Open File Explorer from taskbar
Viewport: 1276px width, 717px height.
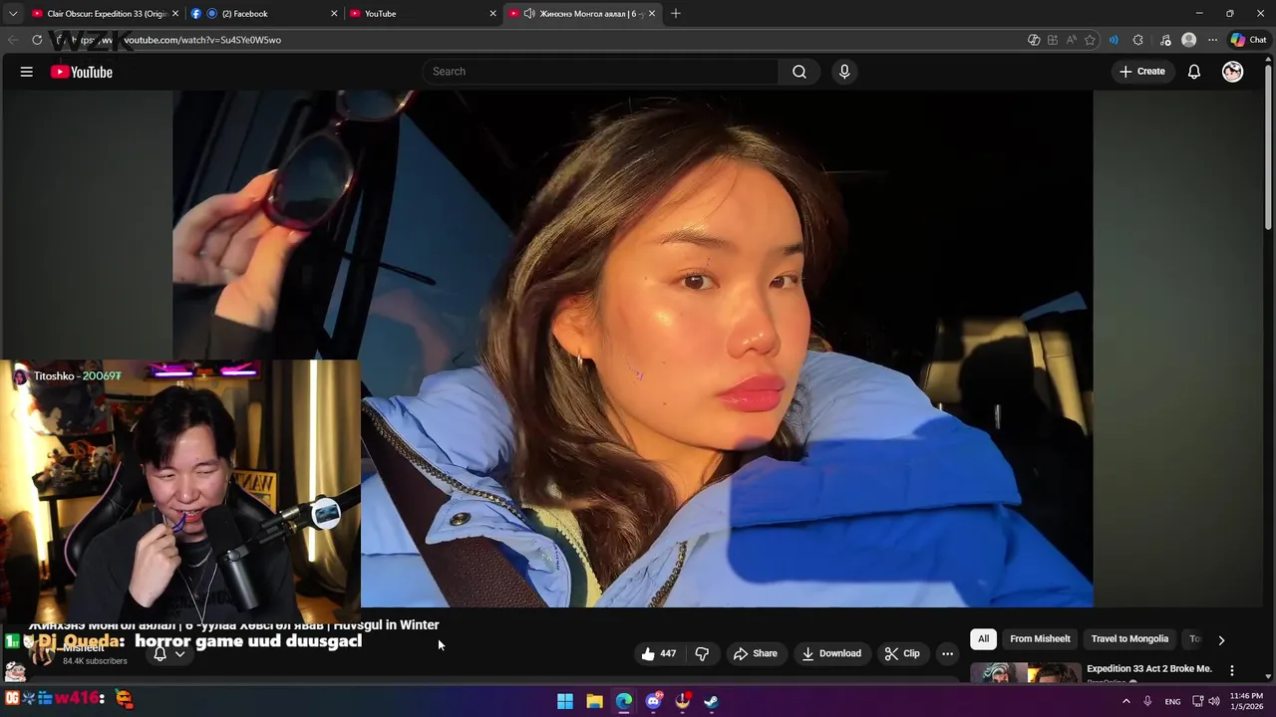(x=594, y=701)
